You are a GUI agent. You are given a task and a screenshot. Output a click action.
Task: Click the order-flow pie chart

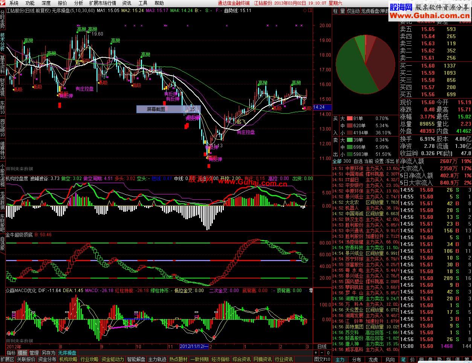365,65
